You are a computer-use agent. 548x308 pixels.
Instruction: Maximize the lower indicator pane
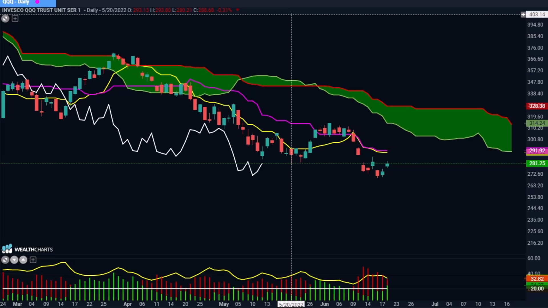(5, 260)
